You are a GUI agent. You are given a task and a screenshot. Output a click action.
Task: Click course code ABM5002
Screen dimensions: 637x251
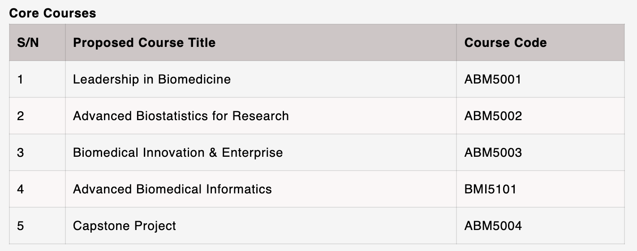pyautogui.click(x=493, y=116)
